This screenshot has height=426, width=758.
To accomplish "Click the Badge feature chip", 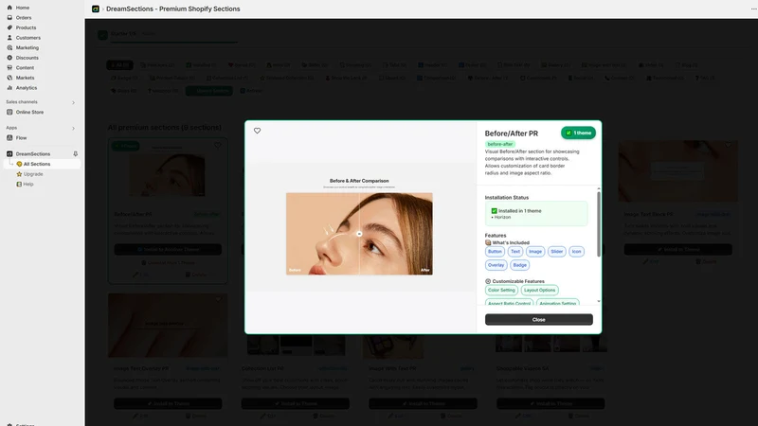I will point(519,265).
